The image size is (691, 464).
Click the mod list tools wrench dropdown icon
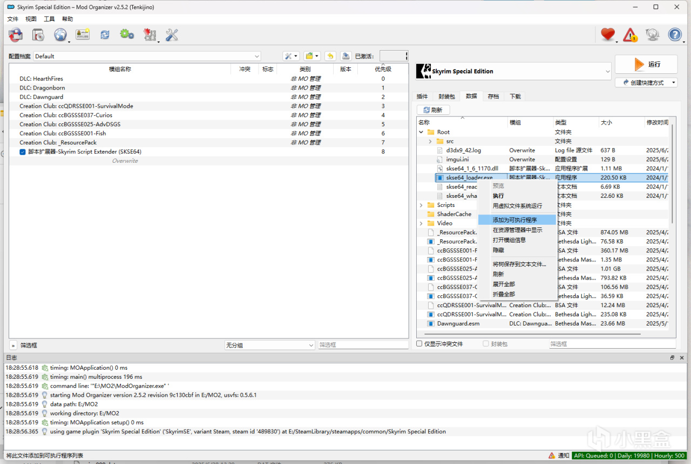tap(291, 56)
